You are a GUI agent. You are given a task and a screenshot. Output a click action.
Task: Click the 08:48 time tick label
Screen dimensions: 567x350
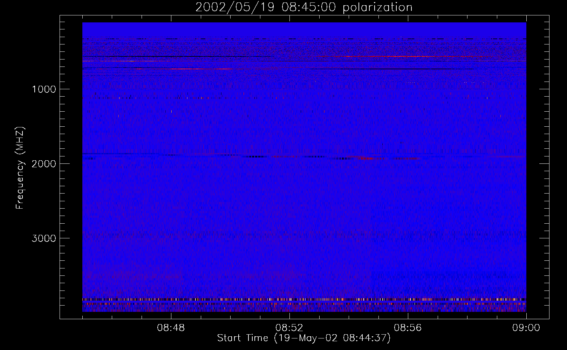[x=171, y=328]
